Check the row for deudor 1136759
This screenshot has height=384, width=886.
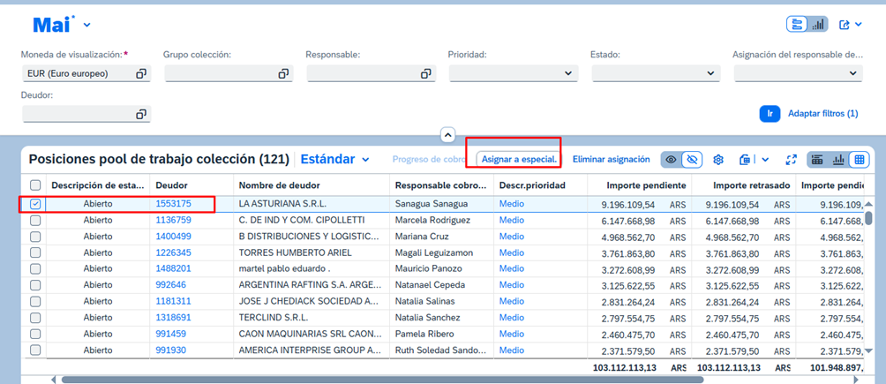35,221
